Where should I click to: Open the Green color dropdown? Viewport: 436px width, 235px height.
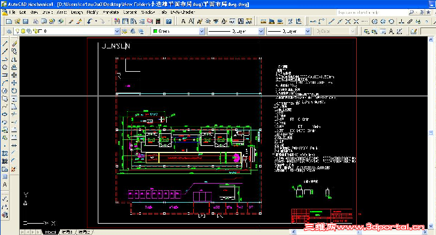point(202,31)
